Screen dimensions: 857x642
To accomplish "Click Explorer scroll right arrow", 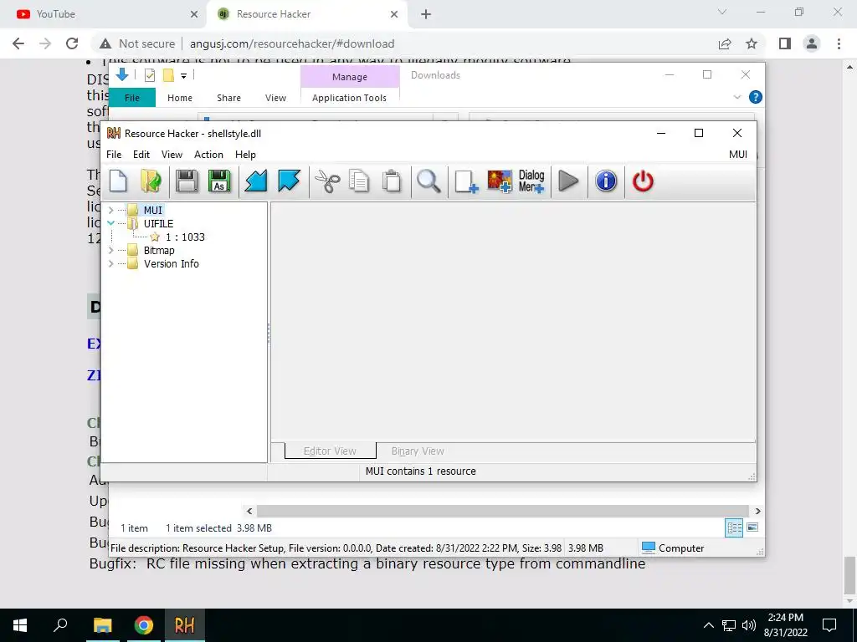I will point(757,511).
